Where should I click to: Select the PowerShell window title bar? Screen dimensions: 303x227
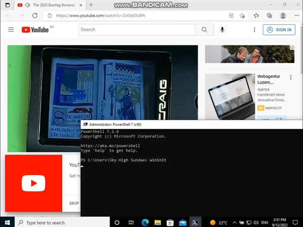coord(191,124)
